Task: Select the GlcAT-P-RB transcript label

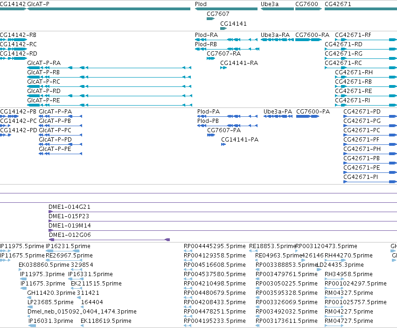Action: tap(43, 72)
